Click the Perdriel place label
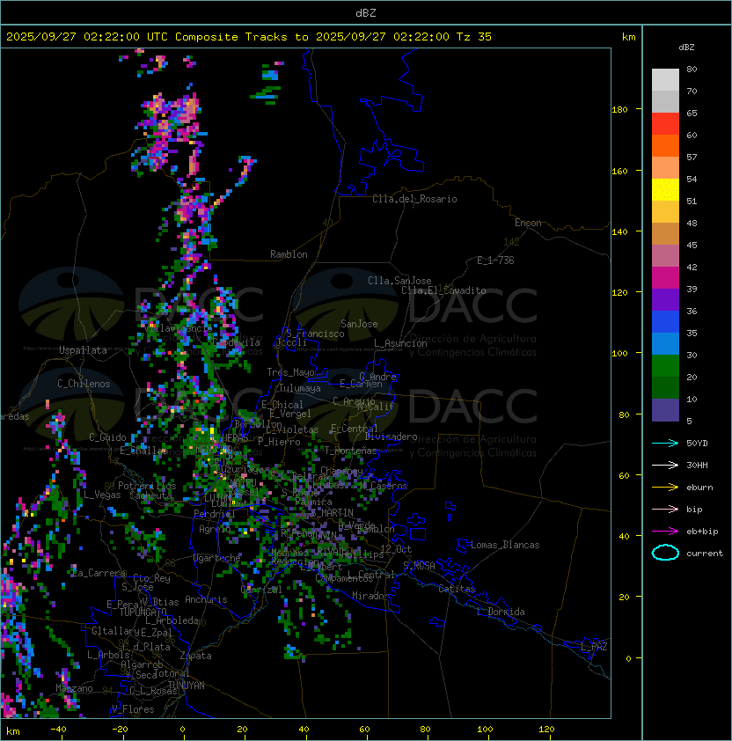Image resolution: width=732 pixels, height=741 pixels. click(215, 514)
